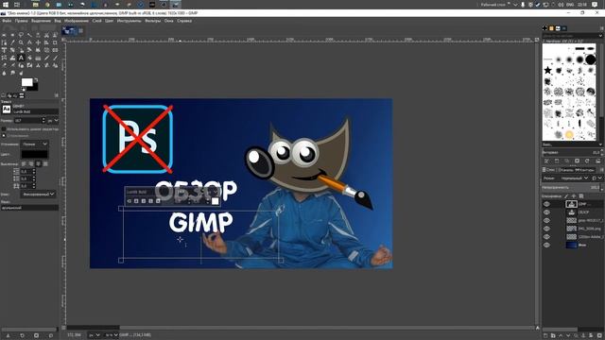Viewport: 605px width, 340px height.
Task: Open the Фильтры menu
Action: click(152, 21)
